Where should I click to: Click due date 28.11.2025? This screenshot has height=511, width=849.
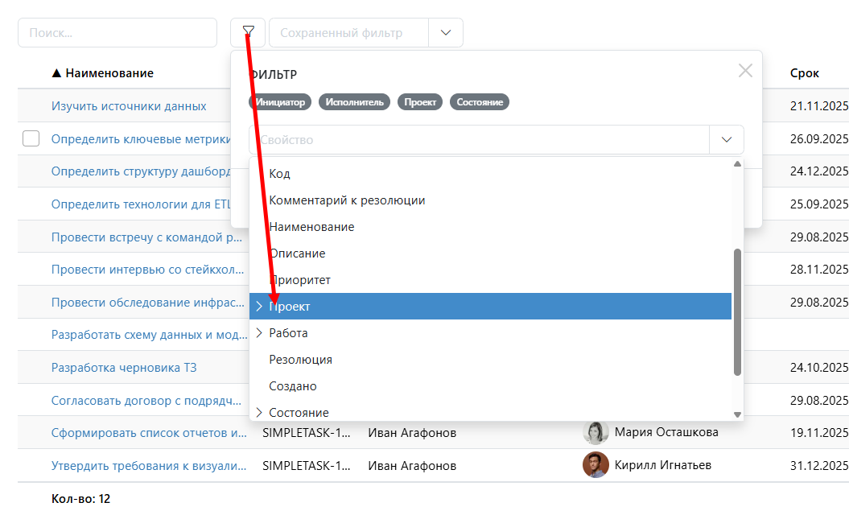[x=819, y=270]
